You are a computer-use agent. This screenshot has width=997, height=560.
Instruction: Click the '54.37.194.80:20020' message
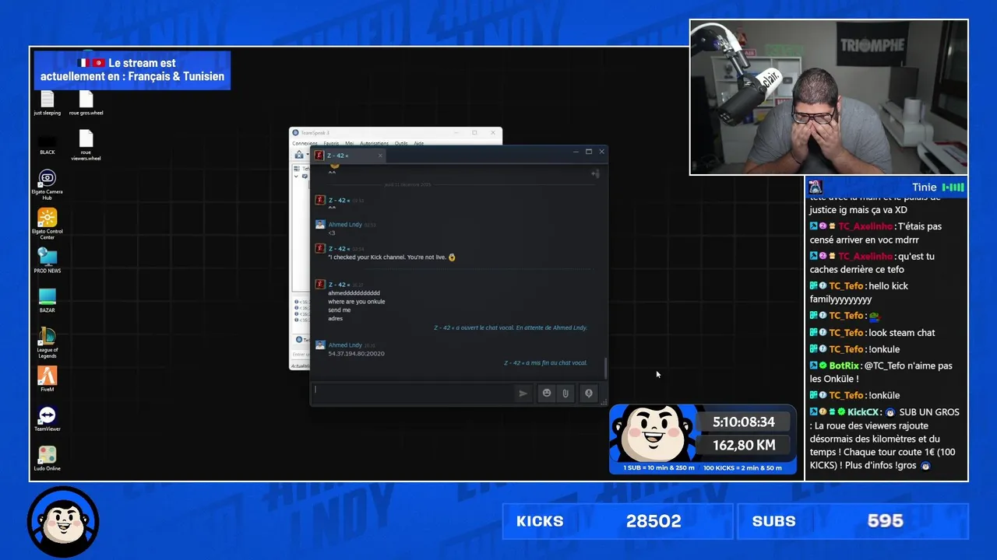coord(356,354)
